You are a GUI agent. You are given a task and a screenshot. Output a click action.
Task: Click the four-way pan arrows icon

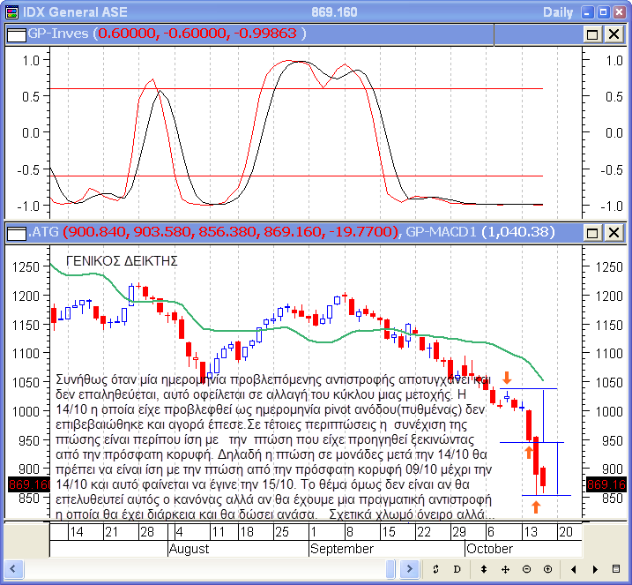coord(507,569)
